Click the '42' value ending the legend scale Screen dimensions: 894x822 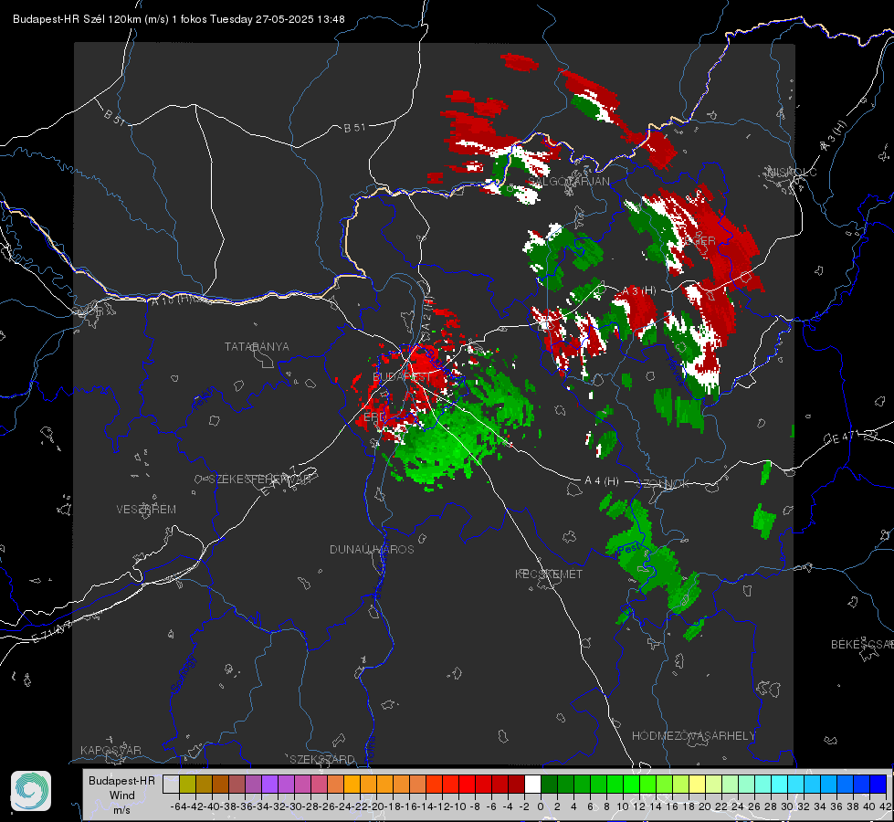tap(885, 806)
